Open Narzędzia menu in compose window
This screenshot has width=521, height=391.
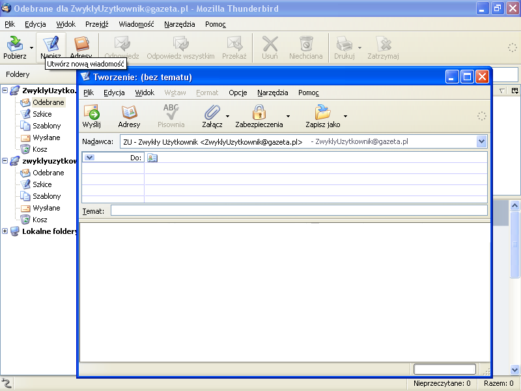(x=272, y=93)
